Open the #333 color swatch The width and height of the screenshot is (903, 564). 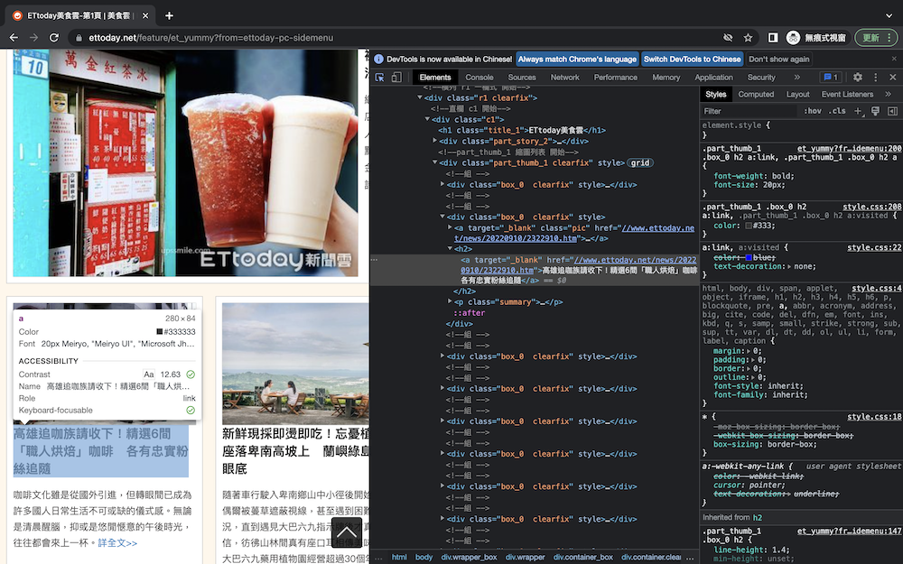click(x=748, y=226)
